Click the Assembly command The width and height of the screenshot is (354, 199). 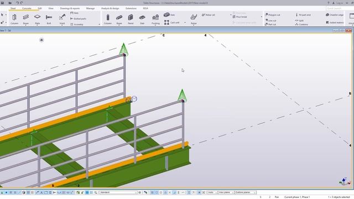pos(77,24)
